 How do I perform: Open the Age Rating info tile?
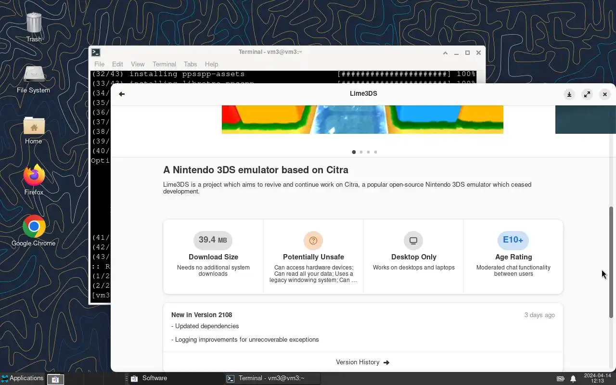pos(513,257)
